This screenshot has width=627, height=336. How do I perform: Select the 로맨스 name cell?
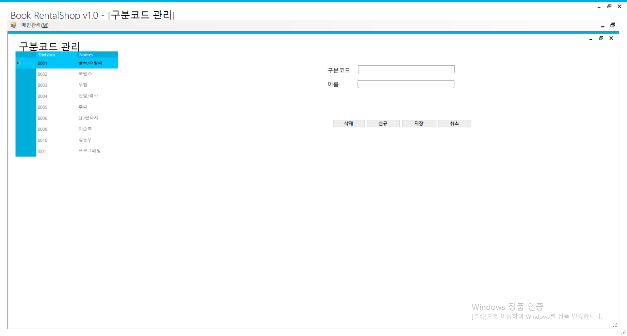point(98,74)
